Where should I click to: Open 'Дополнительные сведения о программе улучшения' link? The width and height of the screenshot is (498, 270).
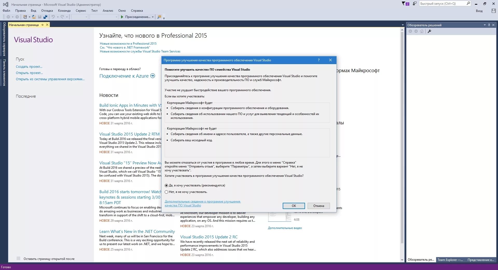pos(203,203)
